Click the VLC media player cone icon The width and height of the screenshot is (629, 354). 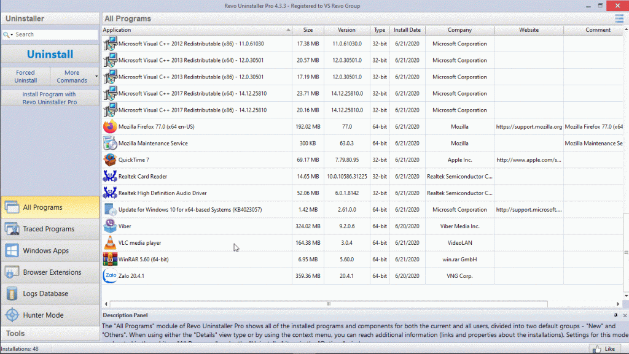(x=110, y=243)
